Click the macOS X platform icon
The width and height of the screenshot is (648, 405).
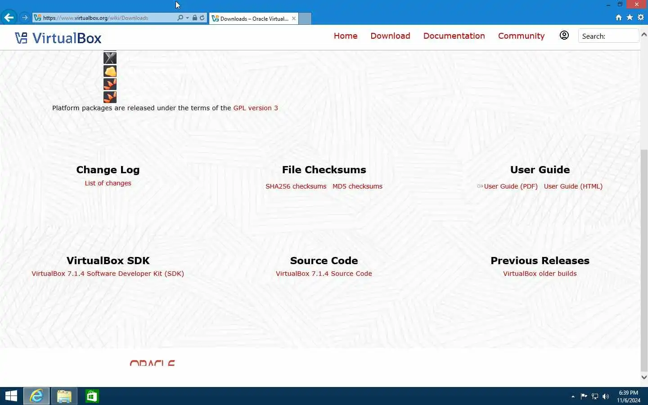110,58
